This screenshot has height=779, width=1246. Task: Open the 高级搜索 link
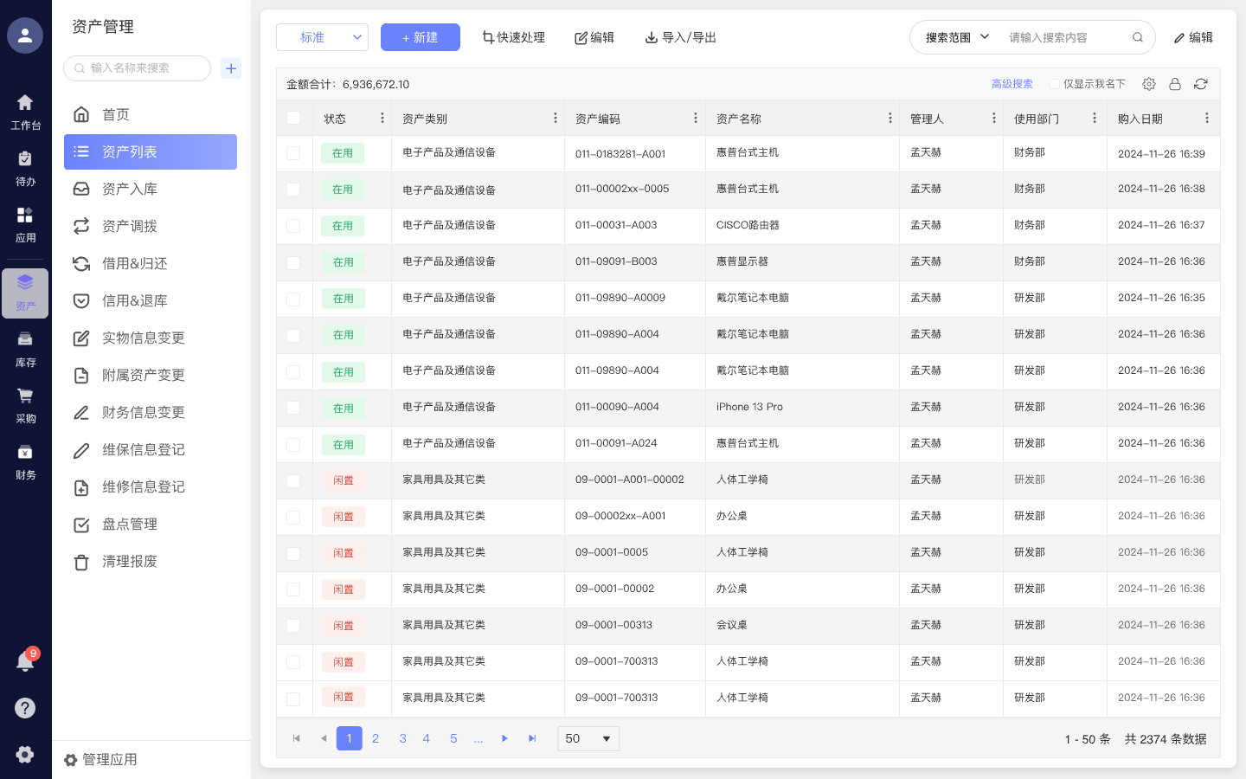tap(1012, 84)
